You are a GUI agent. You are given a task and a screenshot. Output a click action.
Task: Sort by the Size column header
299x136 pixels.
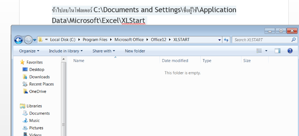click(255, 61)
